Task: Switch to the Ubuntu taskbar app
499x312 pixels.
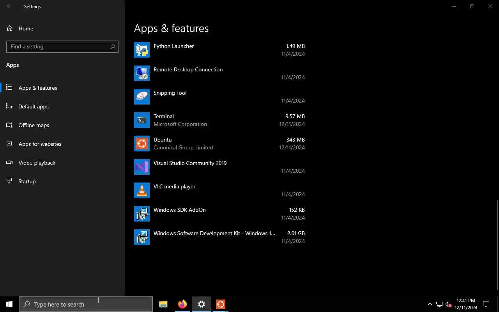Action: [x=221, y=304]
